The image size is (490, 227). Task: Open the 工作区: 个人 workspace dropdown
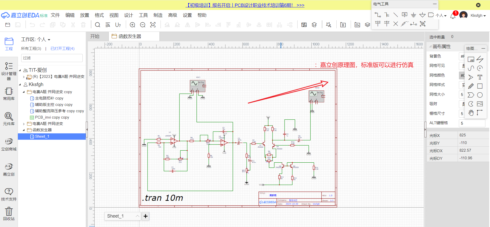point(36,39)
